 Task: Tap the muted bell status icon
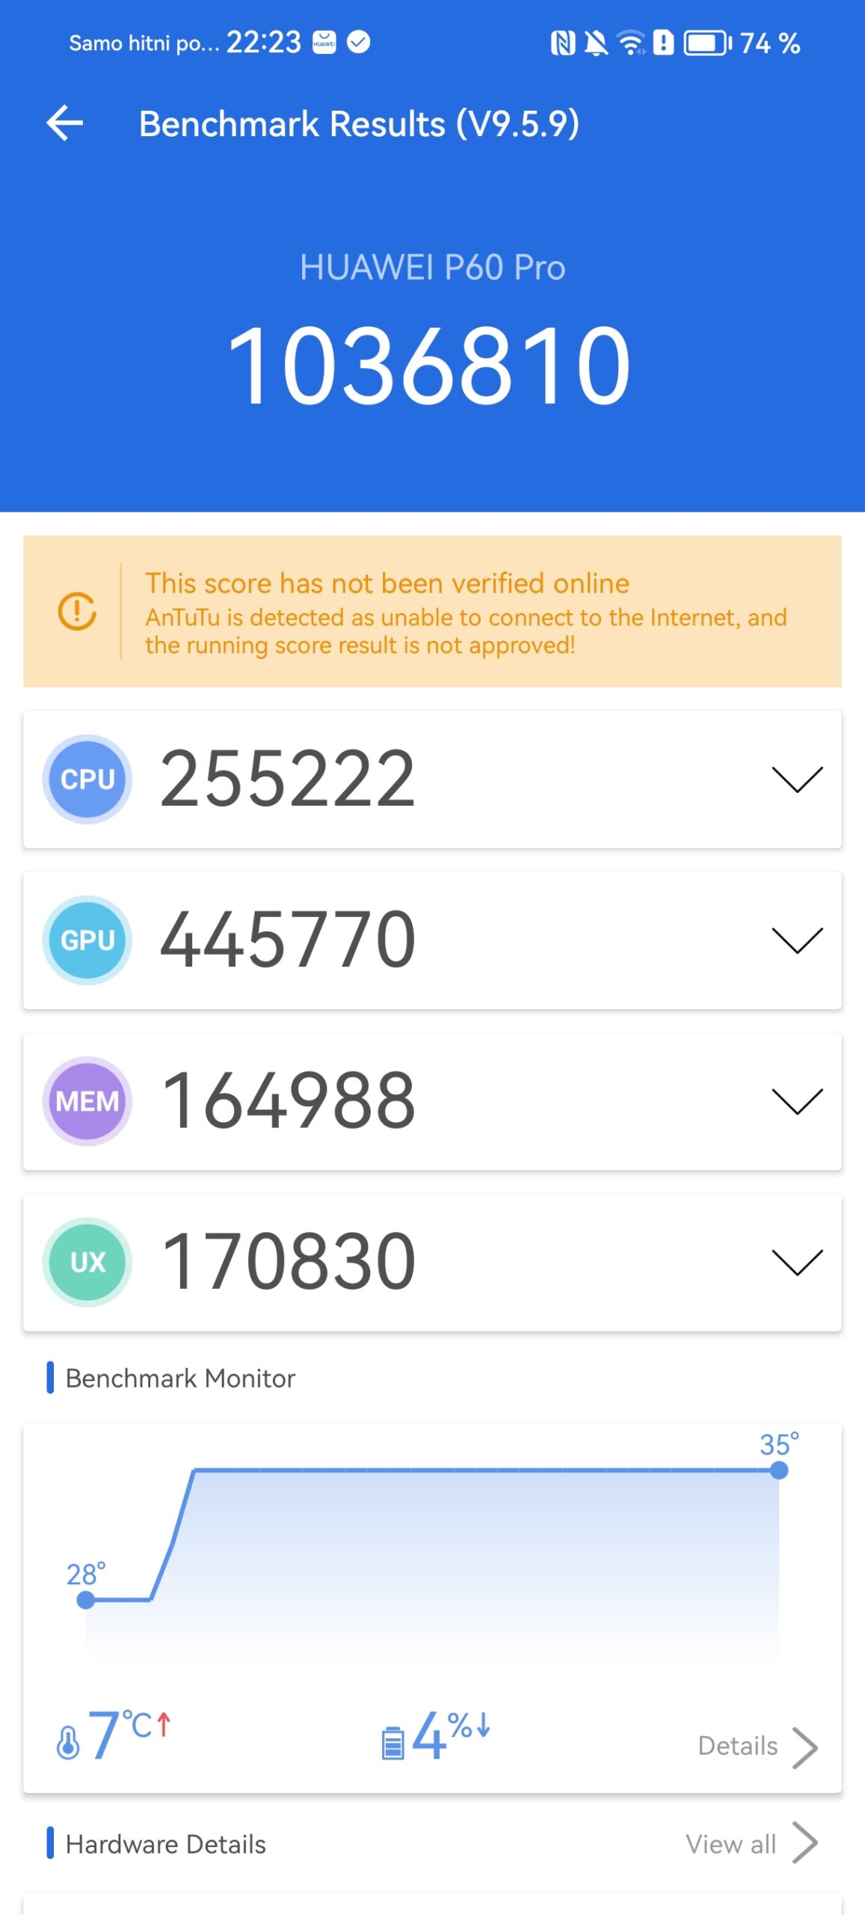[x=596, y=43]
